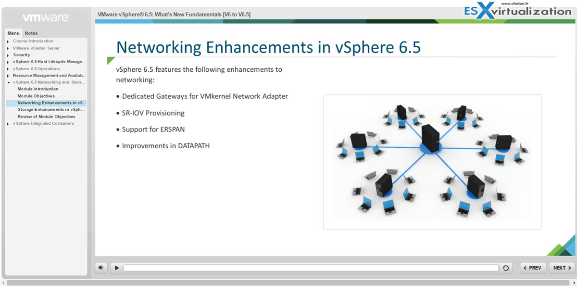Open vSphere 6.5 Host Lifecycle Management entry
The height and width of the screenshot is (286, 577).
pos(50,62)
